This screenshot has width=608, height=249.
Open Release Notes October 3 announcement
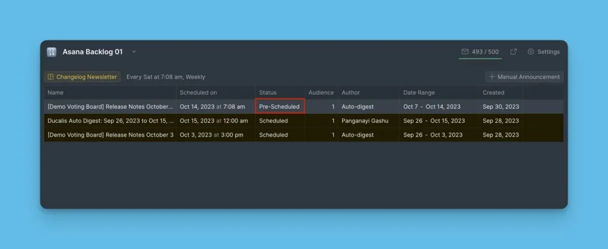click(x=110, y=135)
